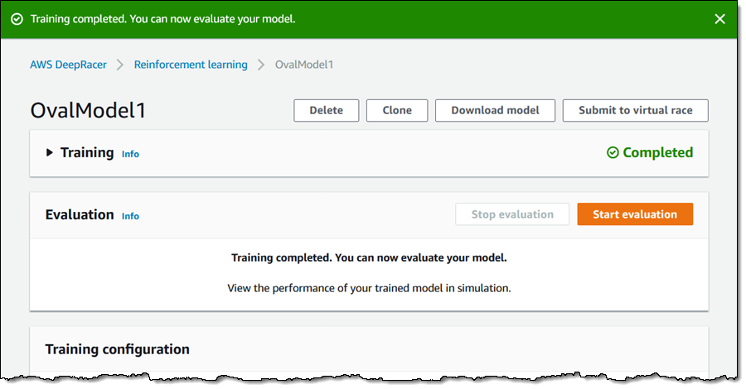Start evaluation of the model
The width and height of the screenshot is (746, 389).
pyautogui.click(x=635, y=214)
